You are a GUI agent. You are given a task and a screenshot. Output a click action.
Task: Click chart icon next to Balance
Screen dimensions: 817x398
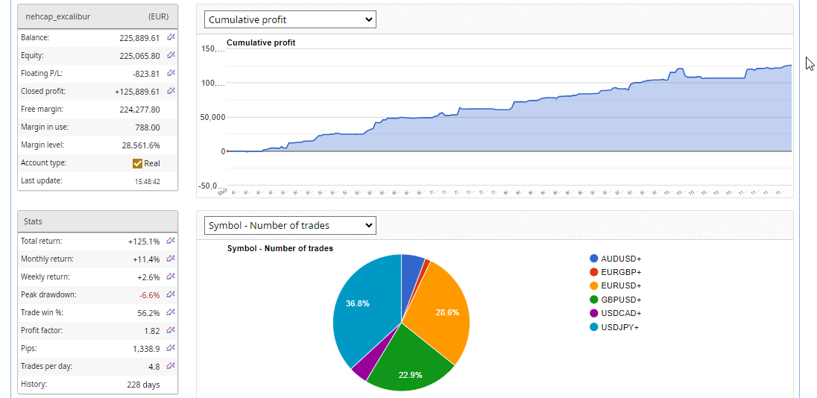pos(171,37)
